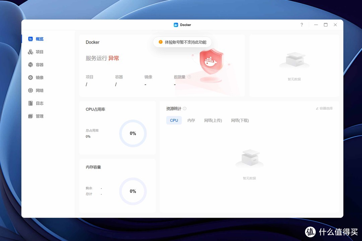Click the CPU占用率 percentage ring
362x241 pixels.
[x=133, y=133]
